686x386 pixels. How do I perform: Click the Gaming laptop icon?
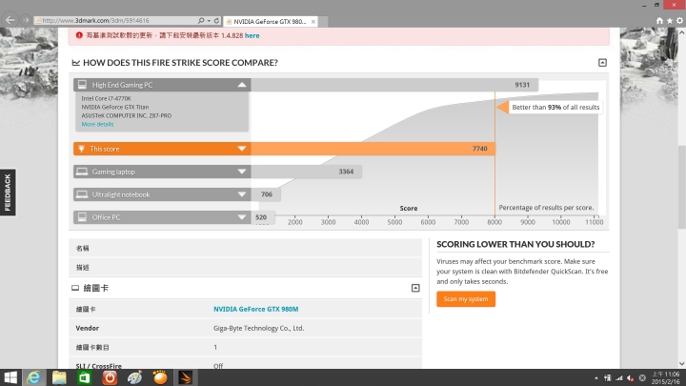point(82,172)
